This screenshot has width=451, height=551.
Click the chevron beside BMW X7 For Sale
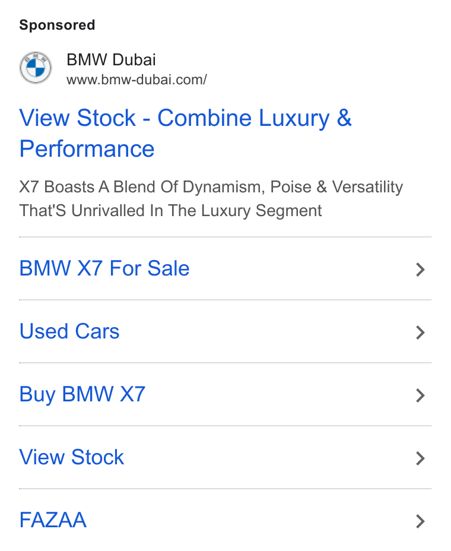click(420, 270)
